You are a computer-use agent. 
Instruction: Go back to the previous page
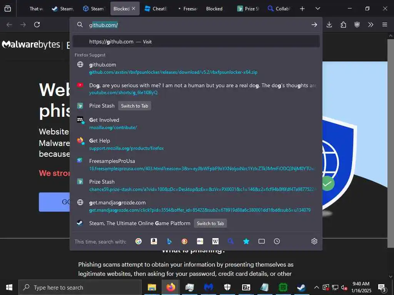pyautogui.click(x=9, y=25)
